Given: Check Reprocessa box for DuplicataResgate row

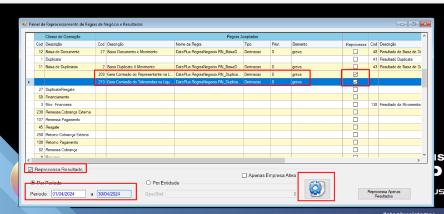Looking at the screenshot, I should click(x=356, y=89).
